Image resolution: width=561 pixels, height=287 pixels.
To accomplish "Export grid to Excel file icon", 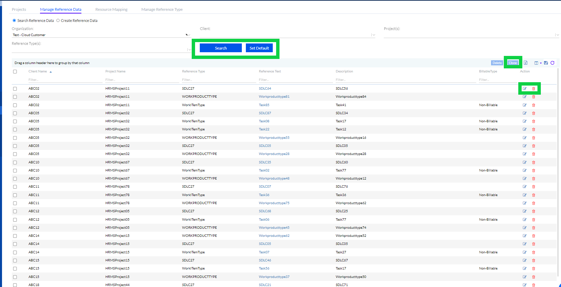I will (526, 63).
